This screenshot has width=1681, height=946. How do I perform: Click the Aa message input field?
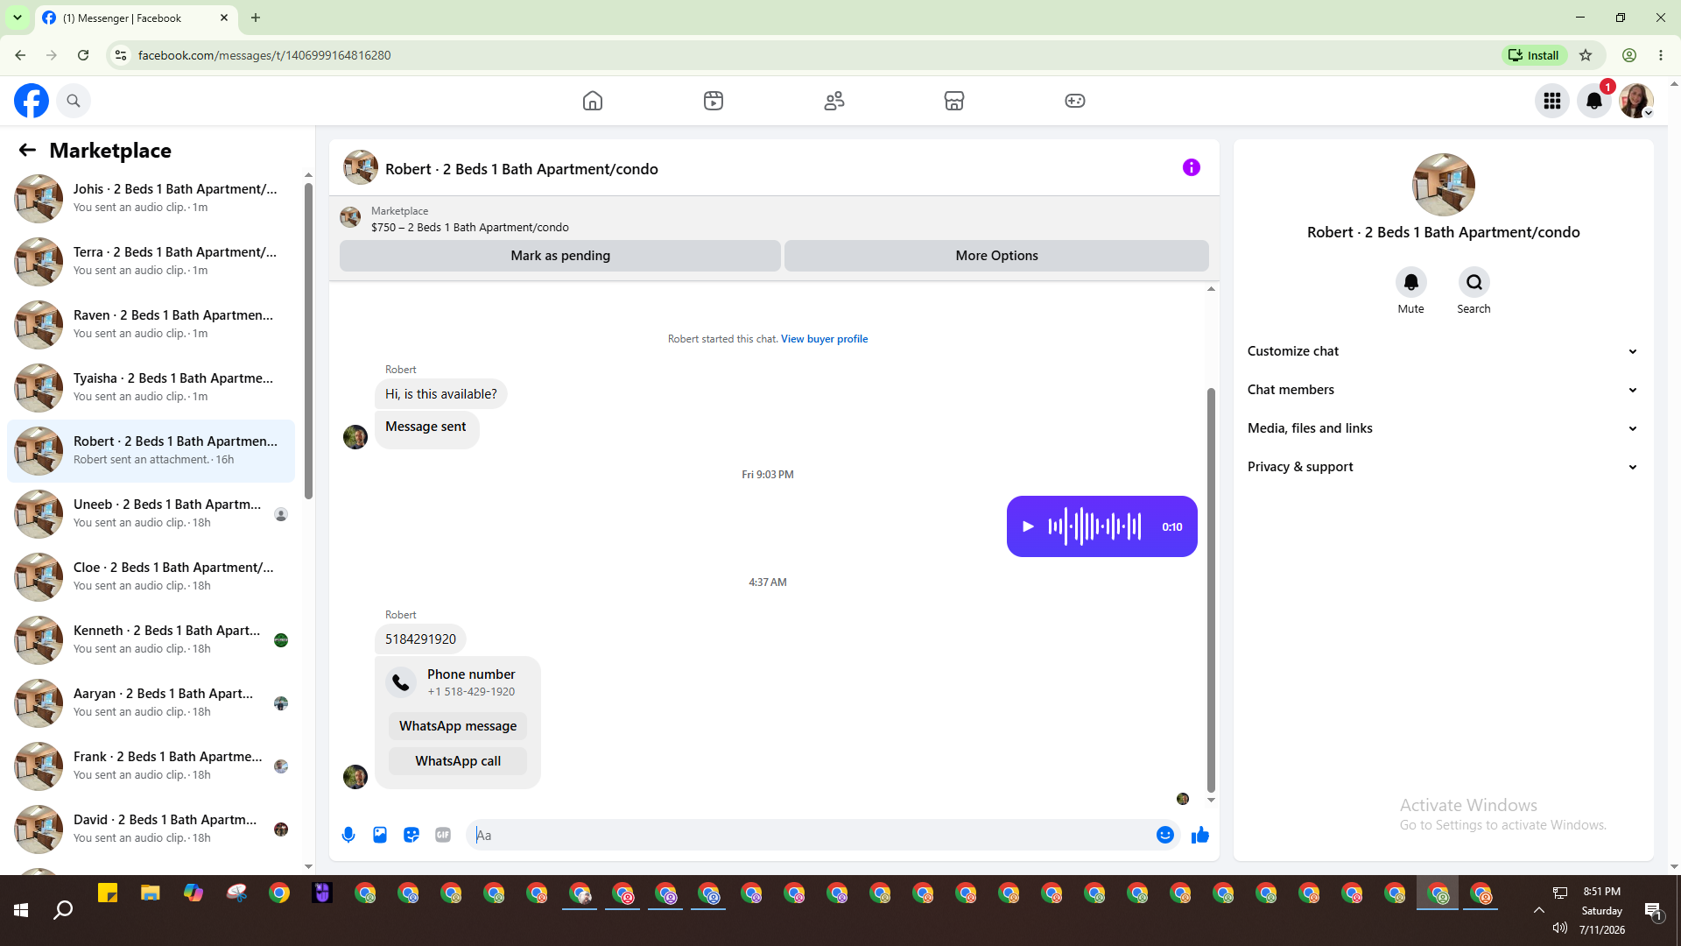pos(810,835)
